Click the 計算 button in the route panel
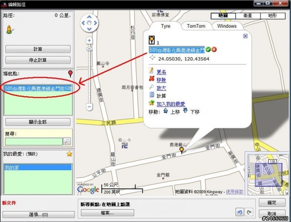The height and width of the screenshot is (222, 291). tap(38, 49)
